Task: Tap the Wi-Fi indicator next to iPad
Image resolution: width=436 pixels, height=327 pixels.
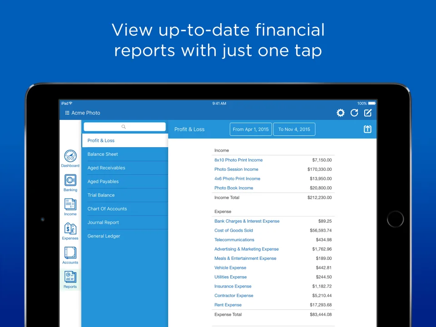Action: point(71,103)
